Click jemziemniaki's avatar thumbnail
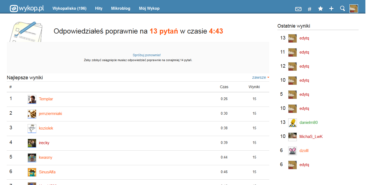This screenshot has height=185, width=370. [32, 114]
